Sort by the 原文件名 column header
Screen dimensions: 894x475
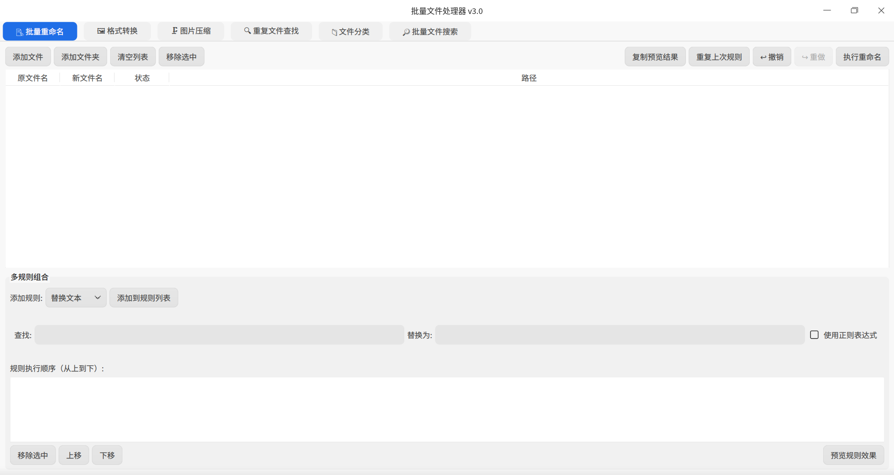coord(33,78)
